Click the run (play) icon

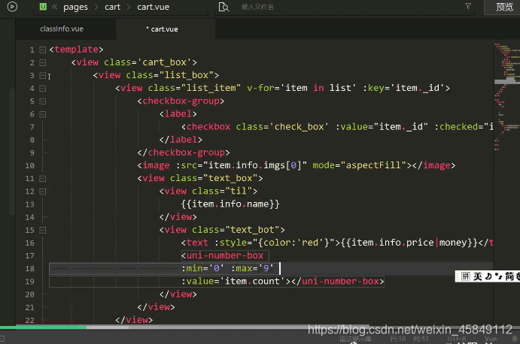point(12,7)
